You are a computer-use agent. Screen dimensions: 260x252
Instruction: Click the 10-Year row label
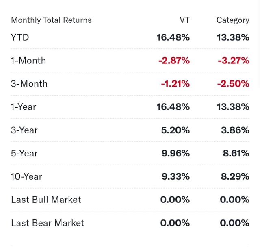(x=26, y=176)
